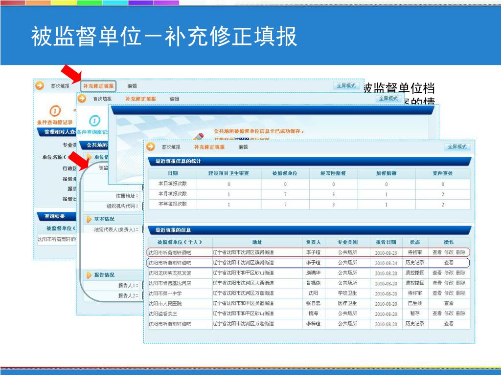Viewport: 501px width, 375px height.
Task: Click 删除 for 沈阳市第一中学
Action: [x=461, y=293]
